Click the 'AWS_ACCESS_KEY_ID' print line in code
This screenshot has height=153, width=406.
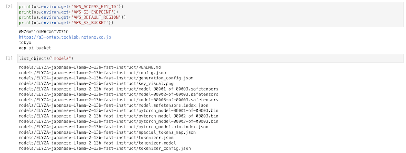(71, 6)
